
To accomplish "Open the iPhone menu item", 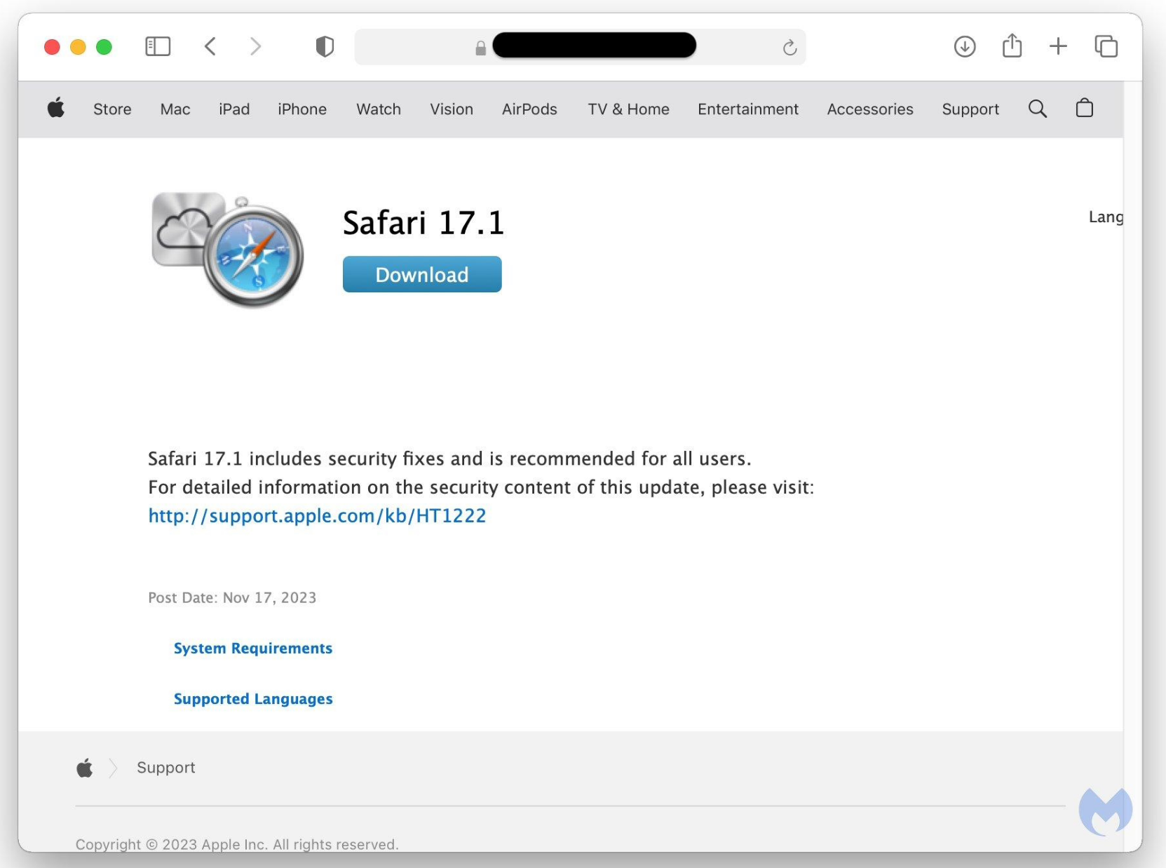I will point(302,109).
